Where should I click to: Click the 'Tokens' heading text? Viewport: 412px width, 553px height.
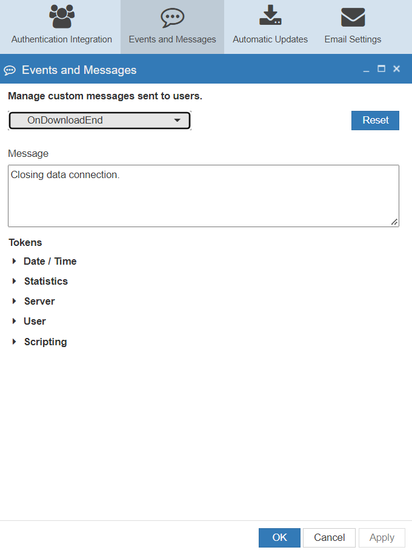pos(25,243)
